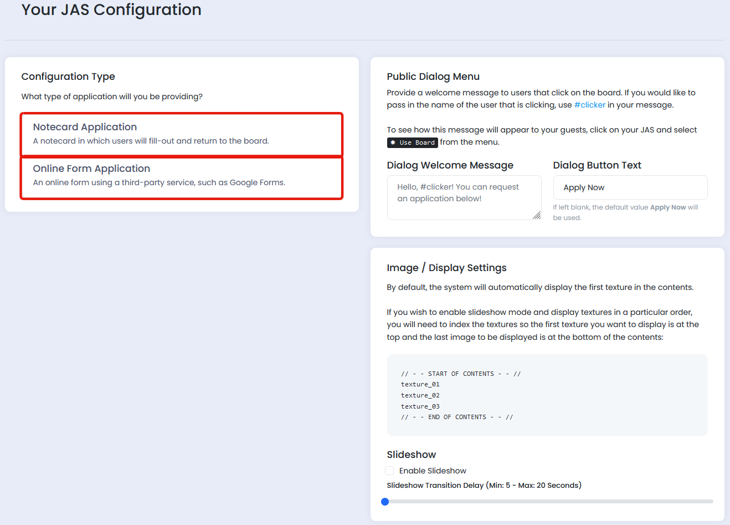Click the #clicker link in the description

[x=589, y=105]
